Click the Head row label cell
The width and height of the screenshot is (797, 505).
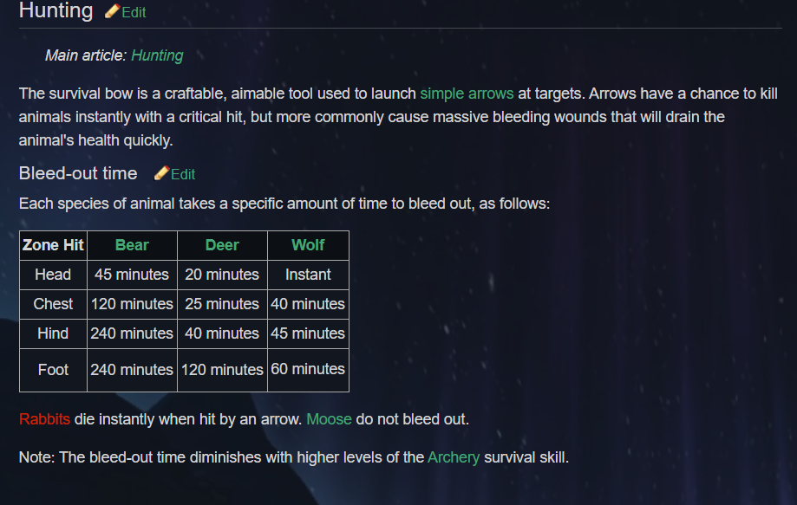(x=53, y=275)
